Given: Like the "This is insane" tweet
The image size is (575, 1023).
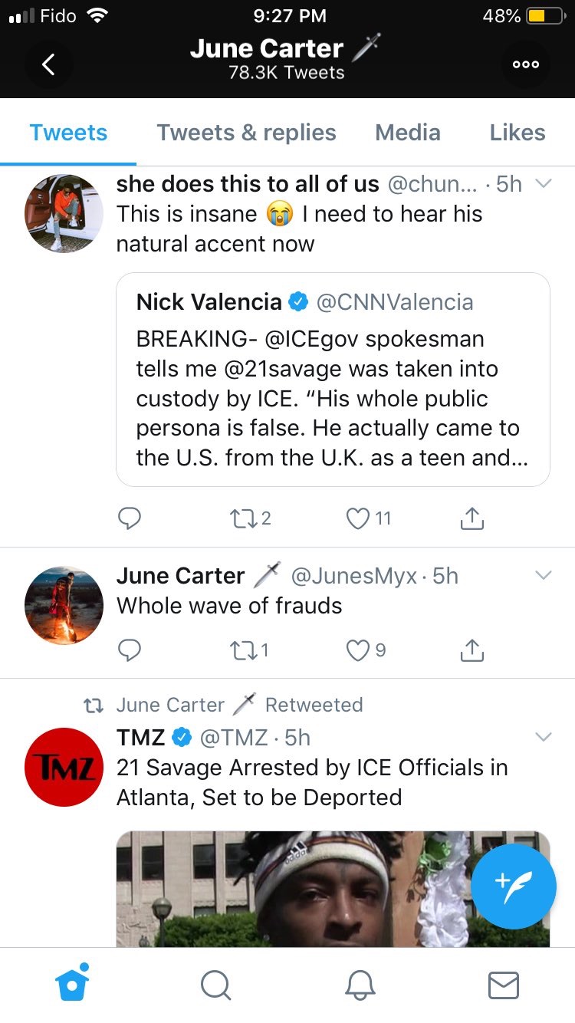Looking at the screenshot, I should (358, 519).
